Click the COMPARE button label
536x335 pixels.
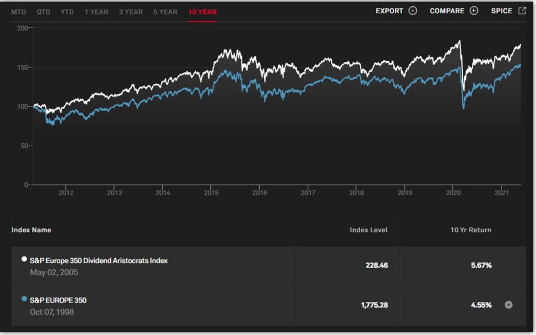tap(447, 11)
